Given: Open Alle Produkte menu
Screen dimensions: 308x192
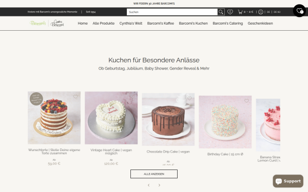Looking at the screenshot, I should 104,24.
